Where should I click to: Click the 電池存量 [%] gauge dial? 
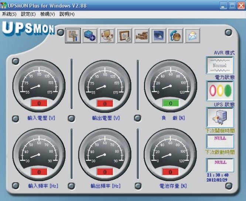pos(170,155)
